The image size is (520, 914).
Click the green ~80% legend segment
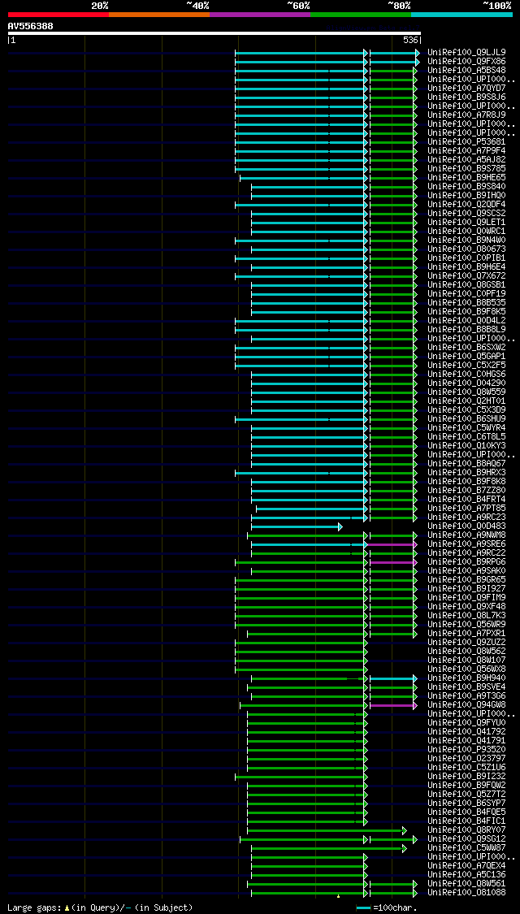[361, 14]
